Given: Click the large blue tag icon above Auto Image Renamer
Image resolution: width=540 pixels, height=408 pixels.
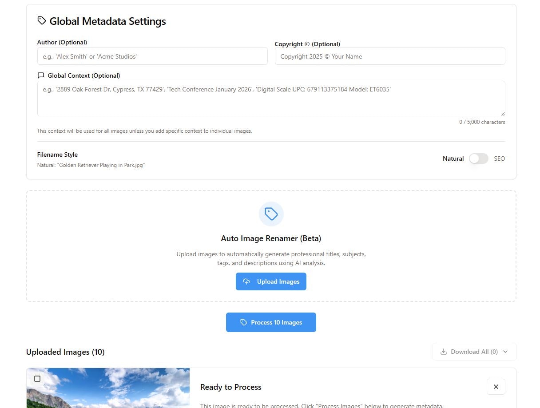Looking at the screenshot, I should point(271,214).
